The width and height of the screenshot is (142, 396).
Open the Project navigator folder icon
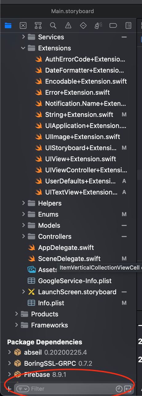click(8, 26)
